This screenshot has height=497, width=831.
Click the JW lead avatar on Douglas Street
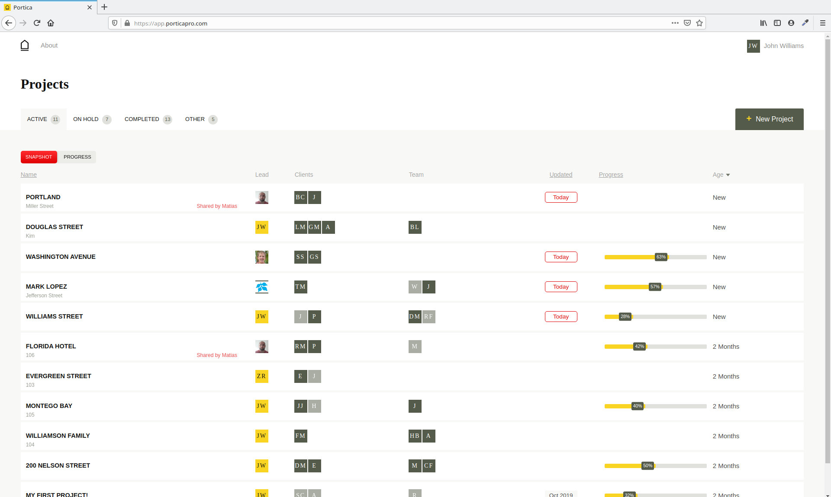pos(261,227)
